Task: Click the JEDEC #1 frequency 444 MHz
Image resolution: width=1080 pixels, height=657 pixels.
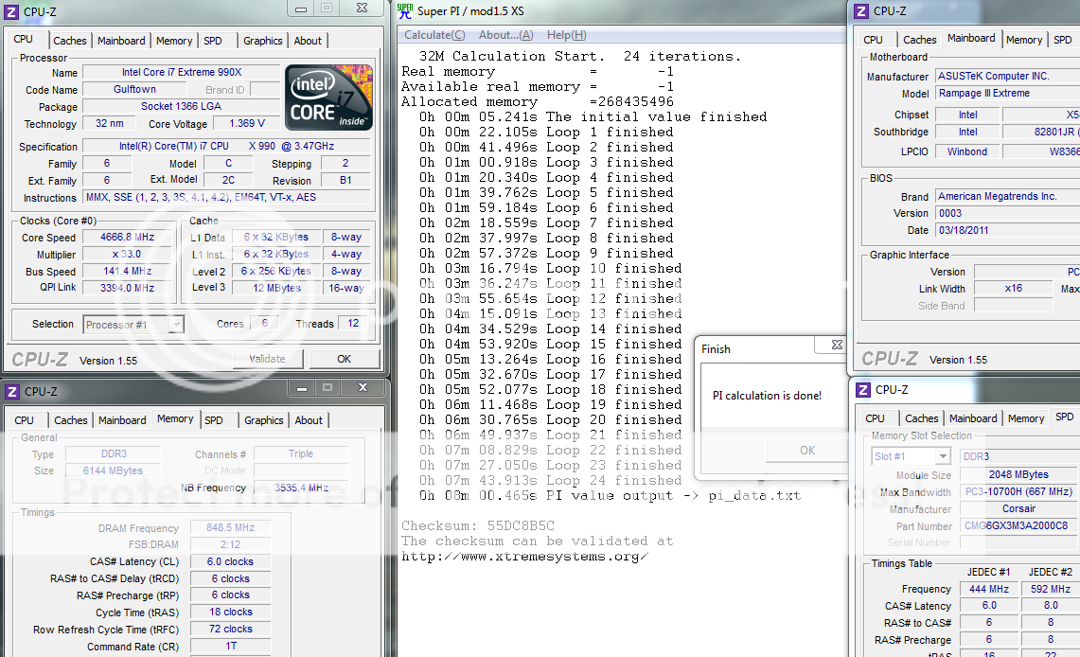Action: pyautogui.click(x=989, y=590)
